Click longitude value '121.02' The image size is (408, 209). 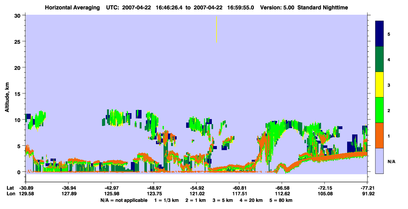[x=196, y=194]
